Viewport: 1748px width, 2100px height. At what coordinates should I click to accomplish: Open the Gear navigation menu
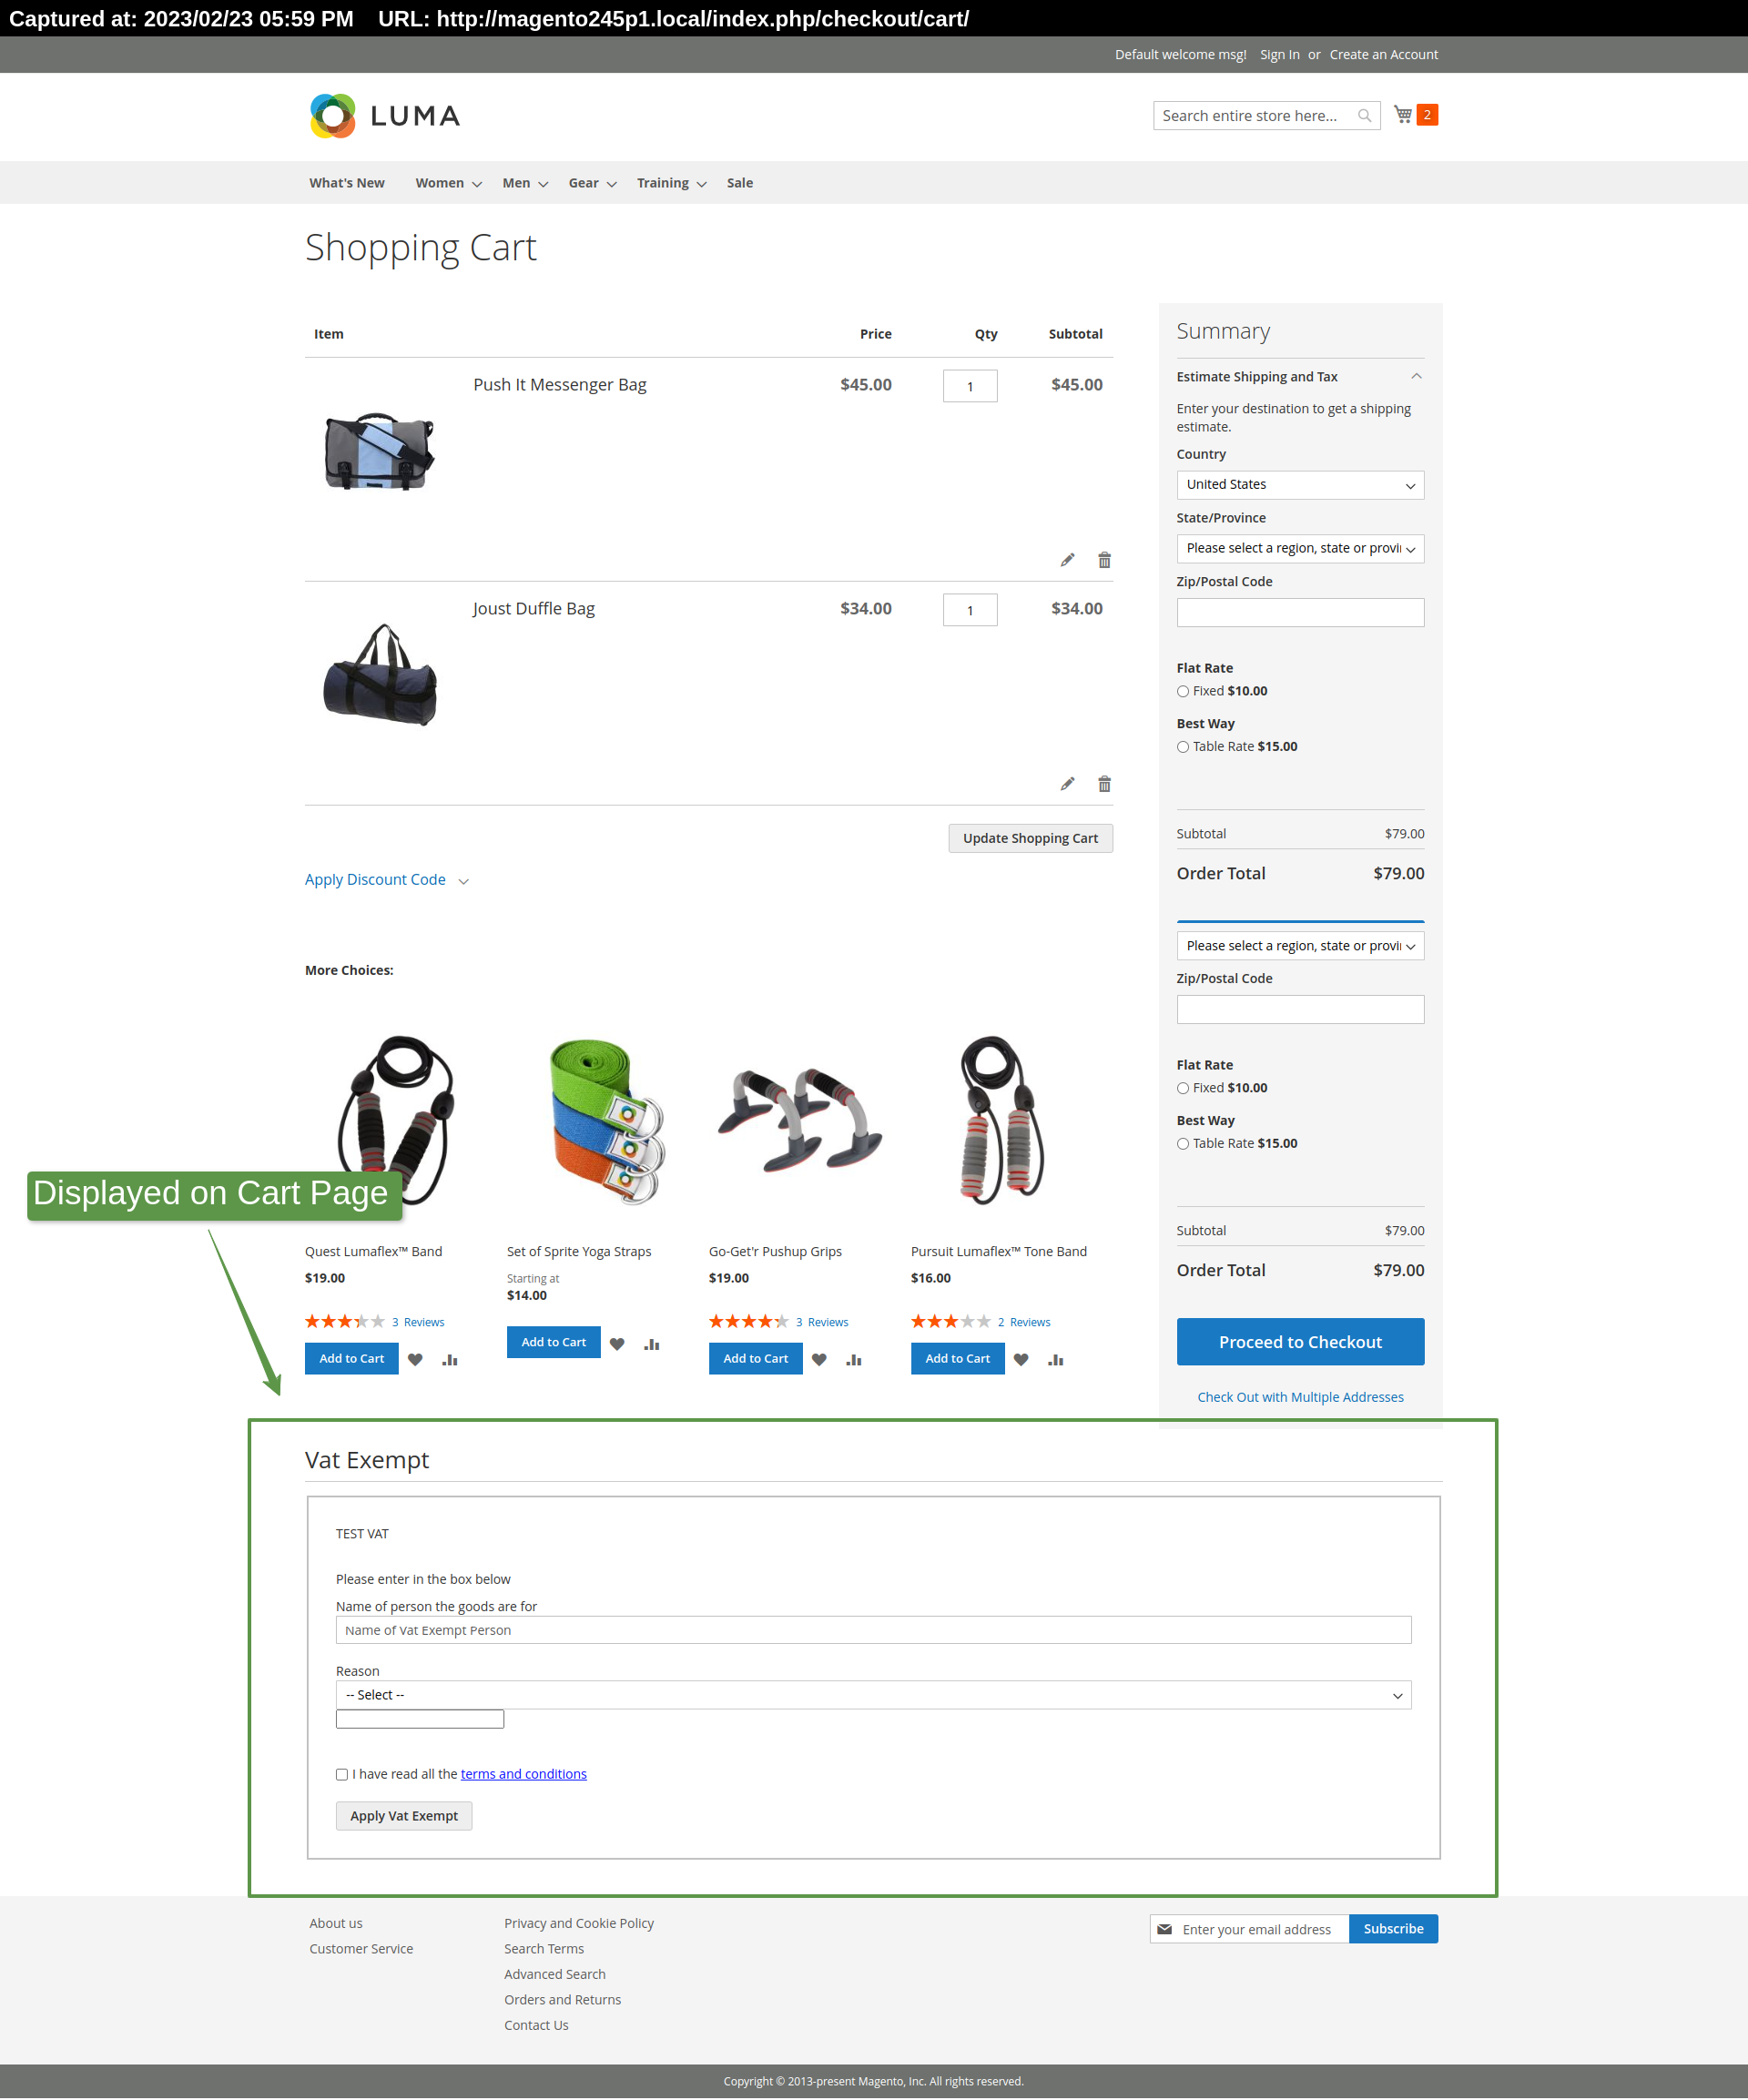(x=585, y=183)
